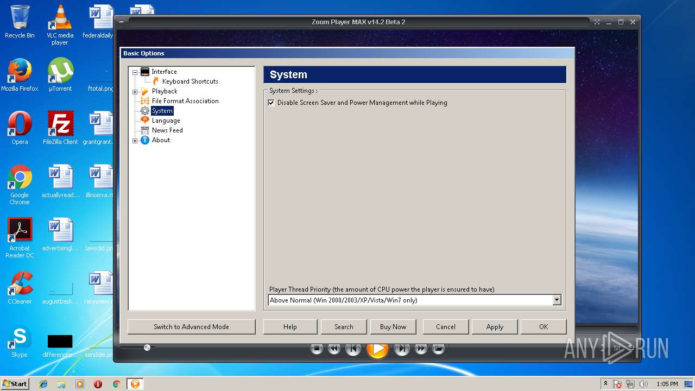695x391 pixels.
Task: Open Skype desktop shortcut
Action: point(20,341)
